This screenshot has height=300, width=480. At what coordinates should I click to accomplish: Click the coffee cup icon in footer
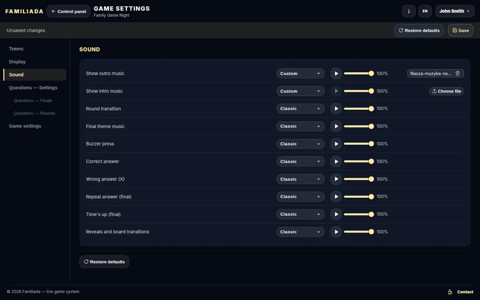click(x=450, y=292)
